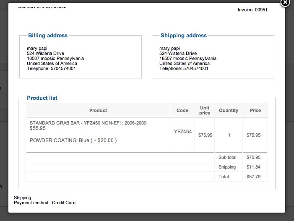The height and width of the screenshot is (221, 294).
Task: Click the POWDER COATING Blue option text
Action: (73, 140)
